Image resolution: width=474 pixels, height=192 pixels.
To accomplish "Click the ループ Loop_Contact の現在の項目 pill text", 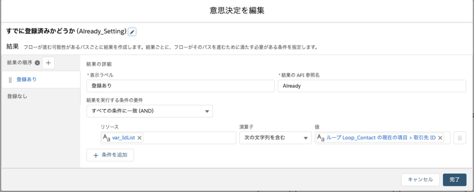I will pos(381,138).
